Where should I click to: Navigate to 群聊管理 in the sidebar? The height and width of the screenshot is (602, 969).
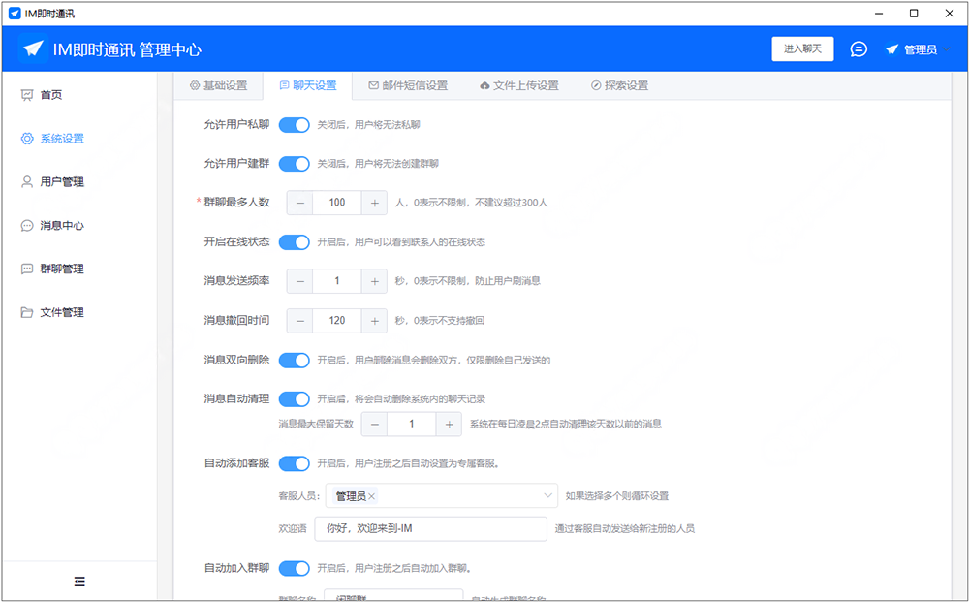point(61,269)
